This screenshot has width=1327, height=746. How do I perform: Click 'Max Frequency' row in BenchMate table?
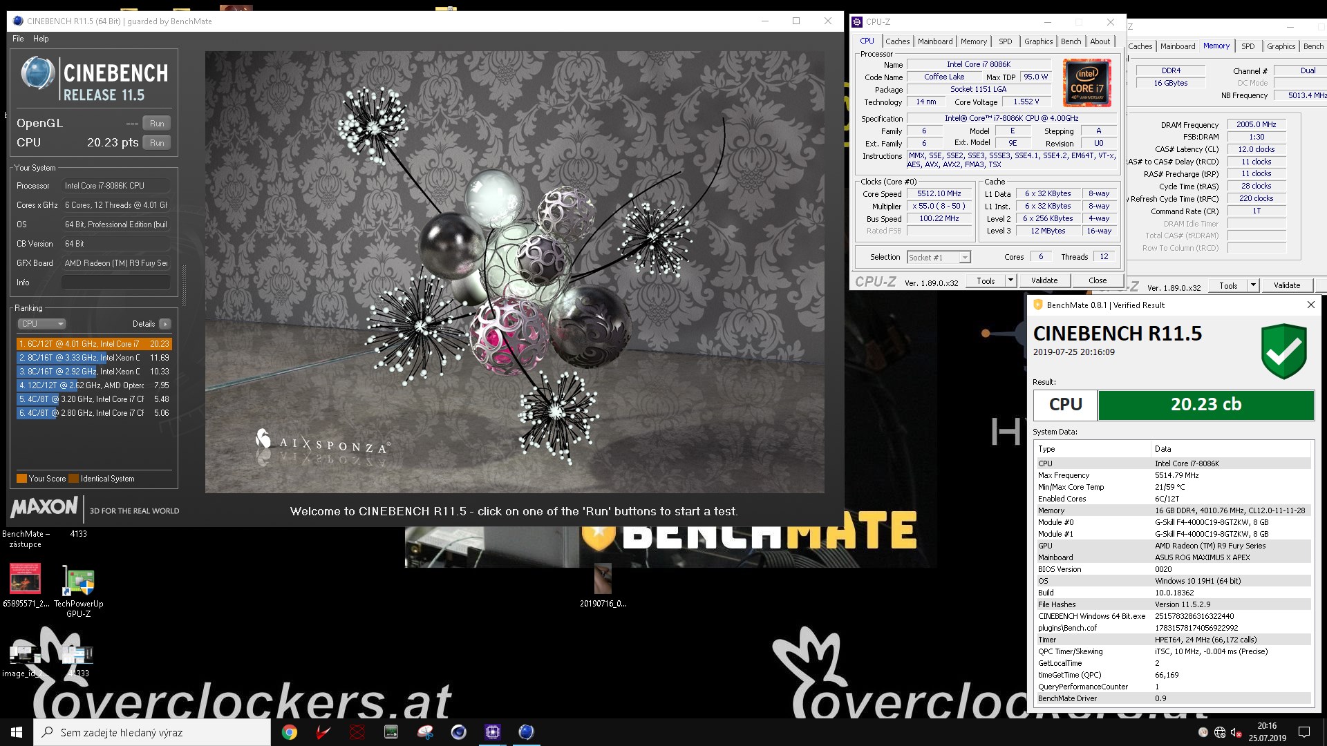click(x=1173, y=475)
